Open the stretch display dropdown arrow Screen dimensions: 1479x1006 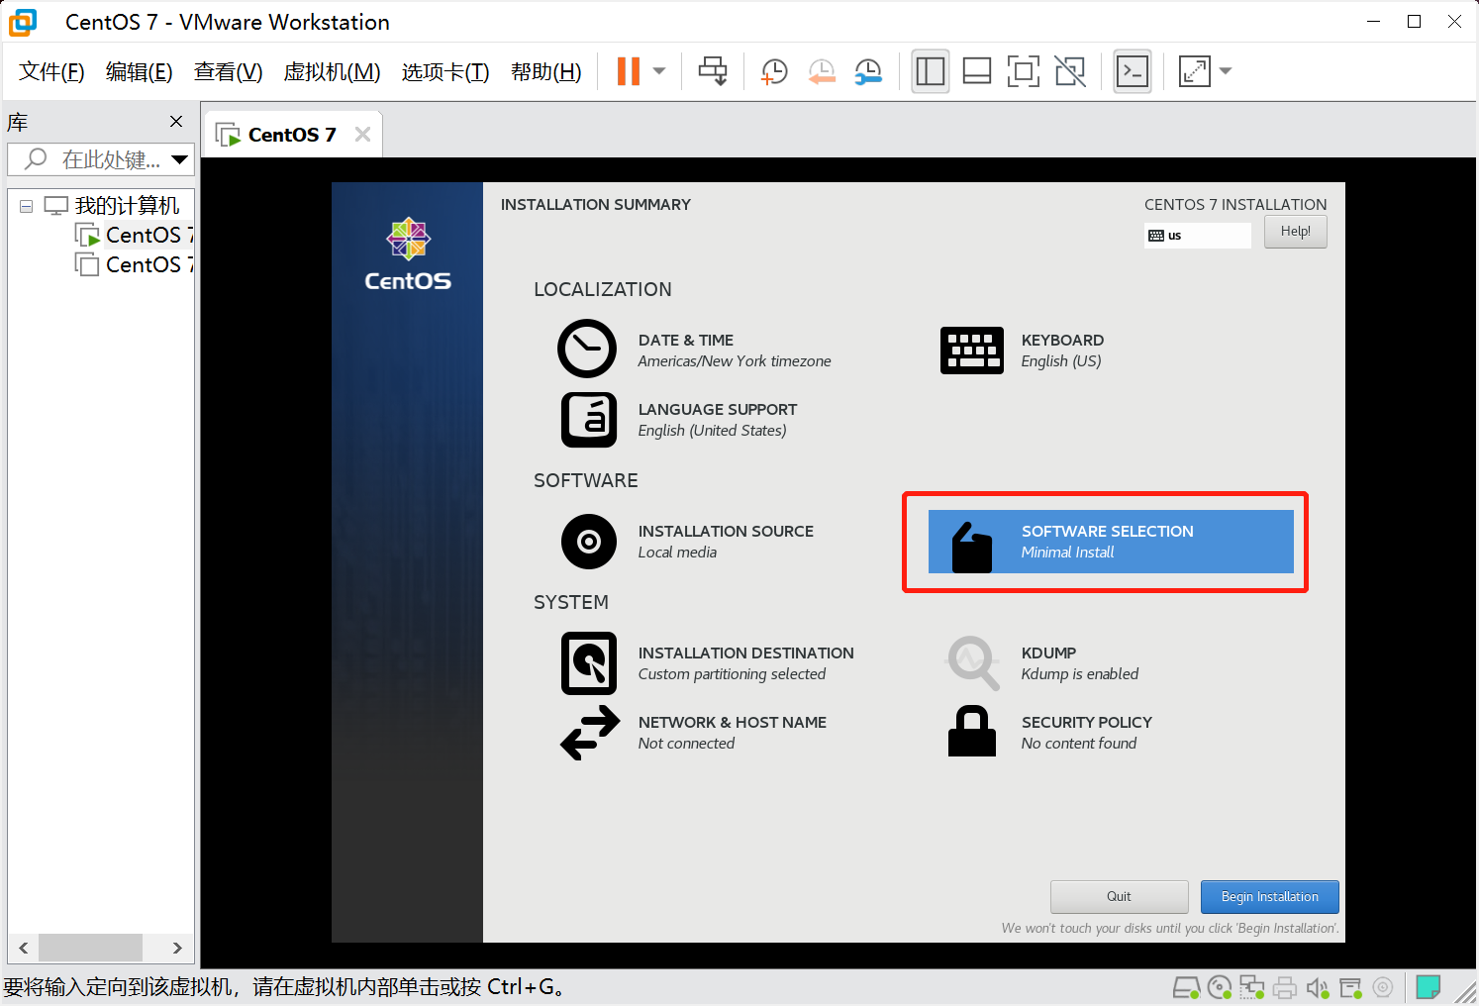point(1226,71)
